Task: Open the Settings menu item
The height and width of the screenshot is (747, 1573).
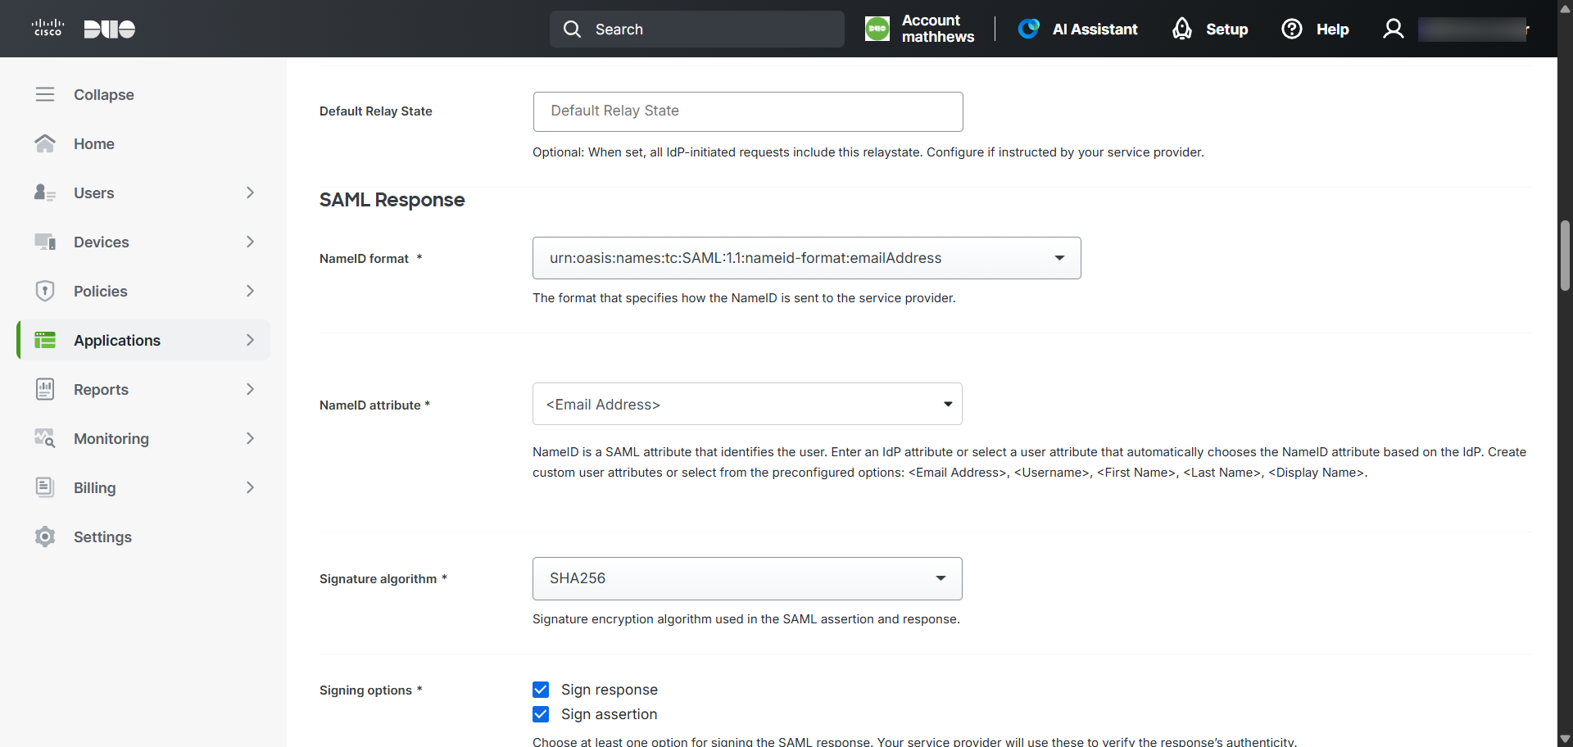Action: pyautogui.click(x=143, y=536)
